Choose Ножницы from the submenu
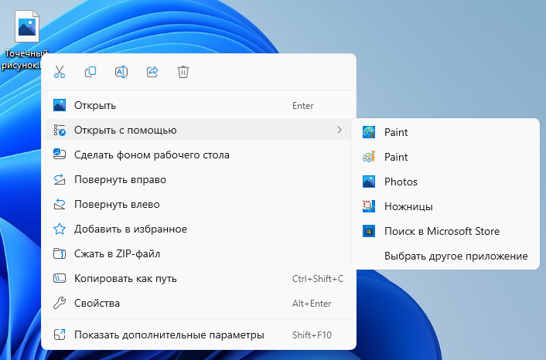This screenshot has height=360, width=546. tap(408, 206)
